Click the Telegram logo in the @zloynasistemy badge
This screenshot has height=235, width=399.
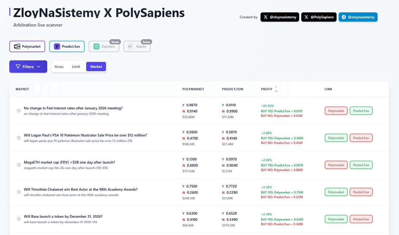tap(344, 17)
